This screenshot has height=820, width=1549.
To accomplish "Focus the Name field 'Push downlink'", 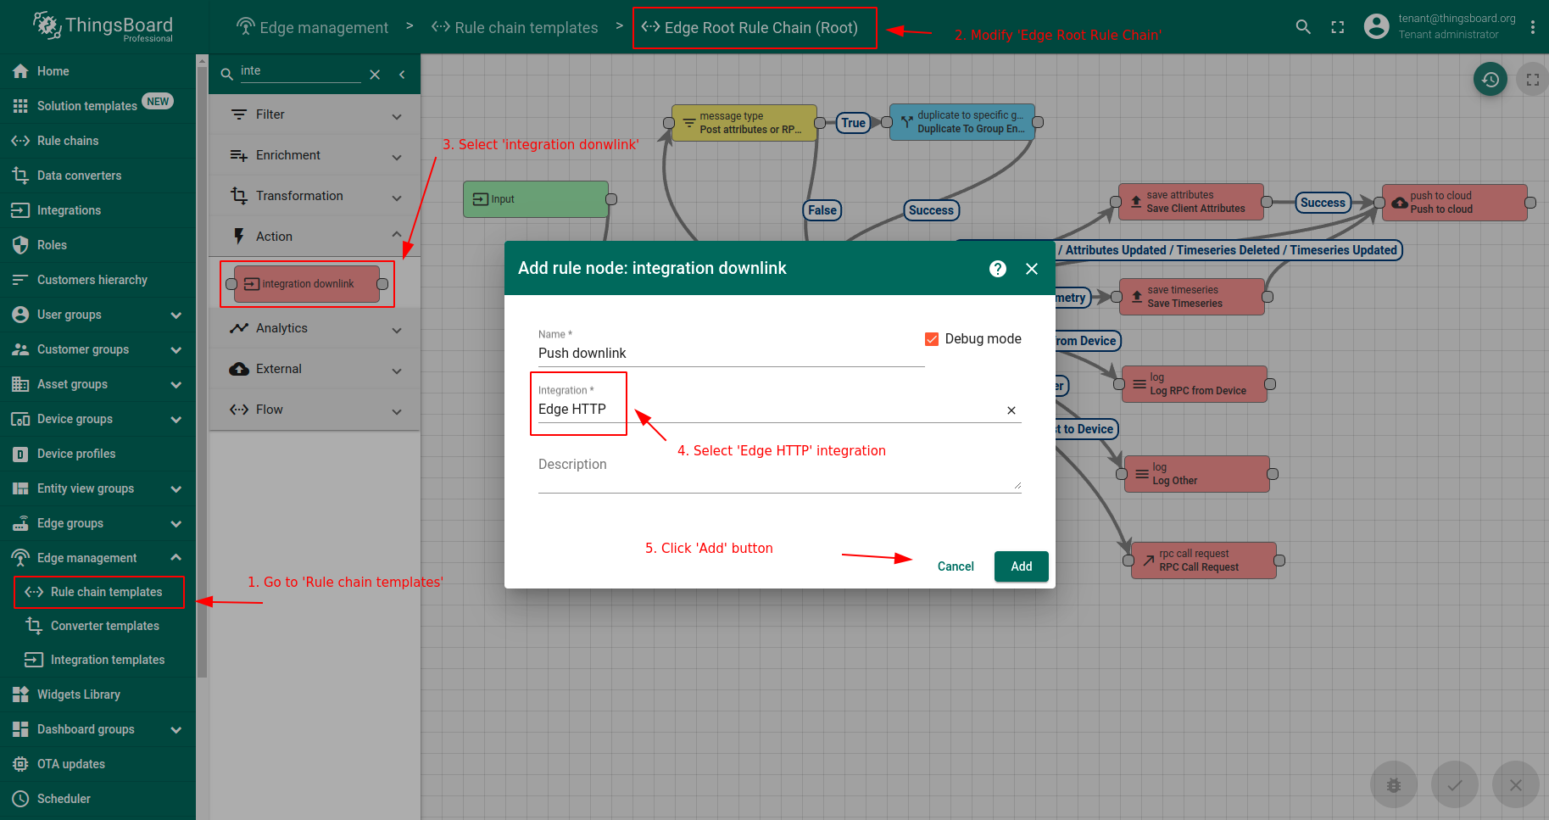I will (731, 353).
